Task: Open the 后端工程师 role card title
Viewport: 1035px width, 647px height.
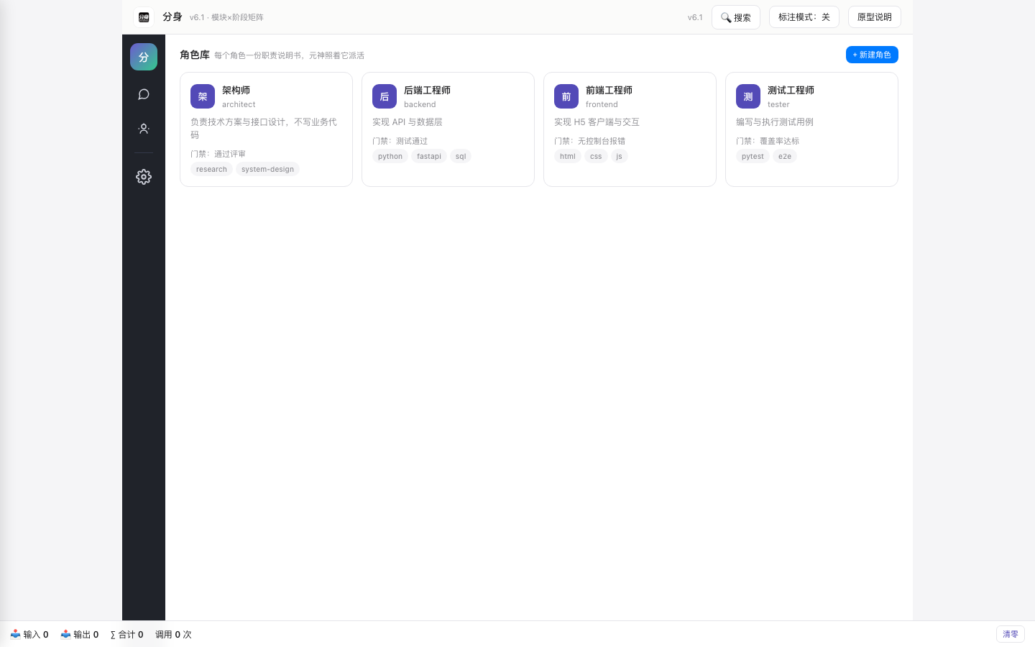Action: click(427, 90)
